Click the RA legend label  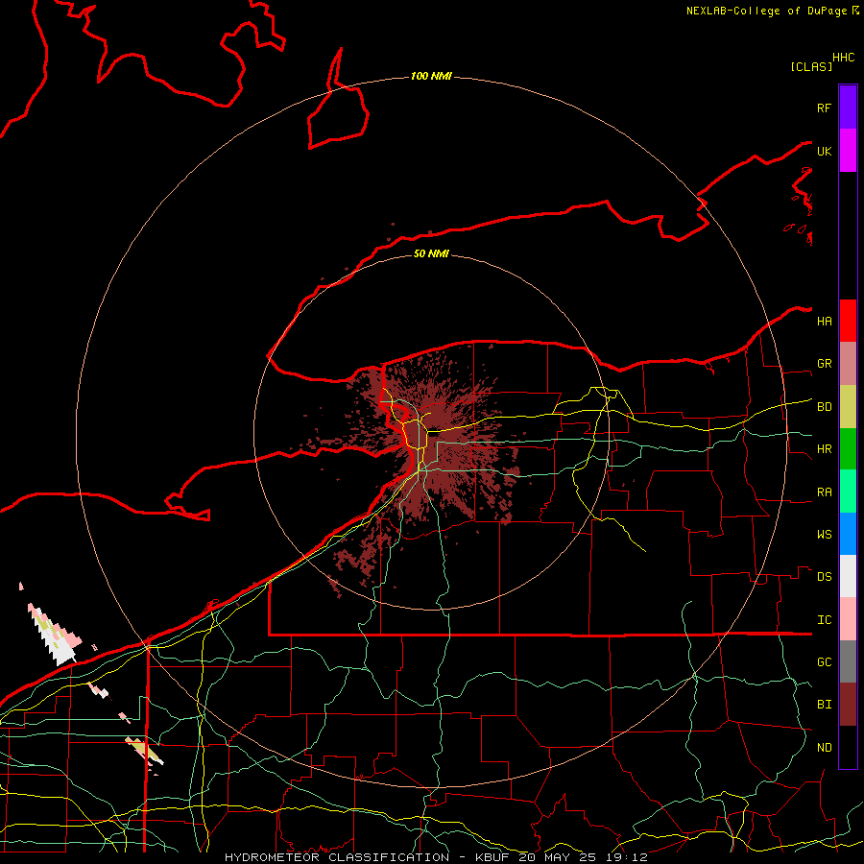click(824, 492)
